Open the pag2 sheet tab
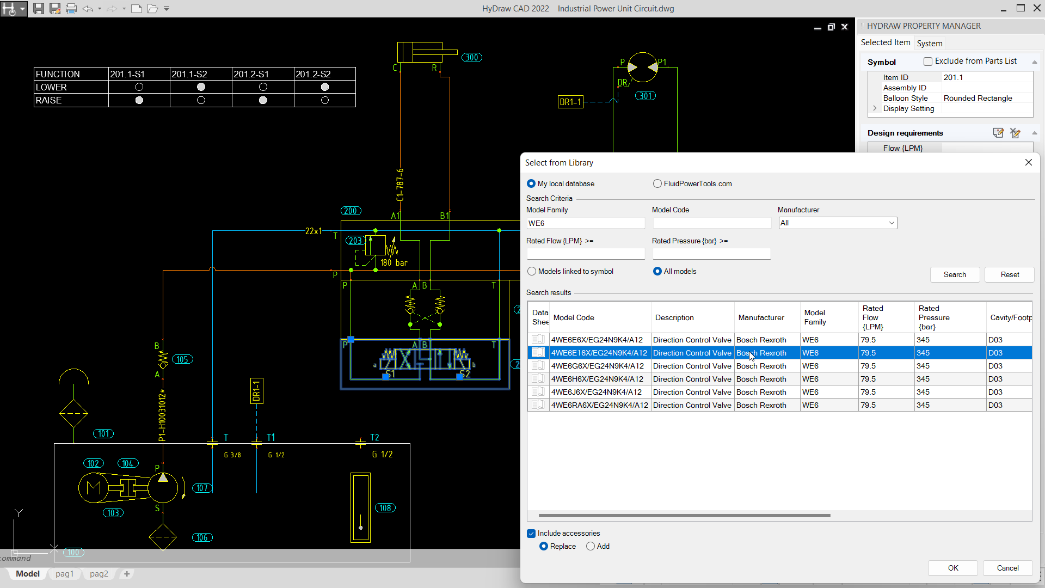The height and width of the screenshot is (588, 1045). pyautogui.click(x=99, y=574)
